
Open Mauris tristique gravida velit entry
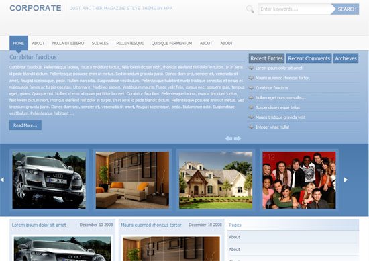[x=280, y=117]
